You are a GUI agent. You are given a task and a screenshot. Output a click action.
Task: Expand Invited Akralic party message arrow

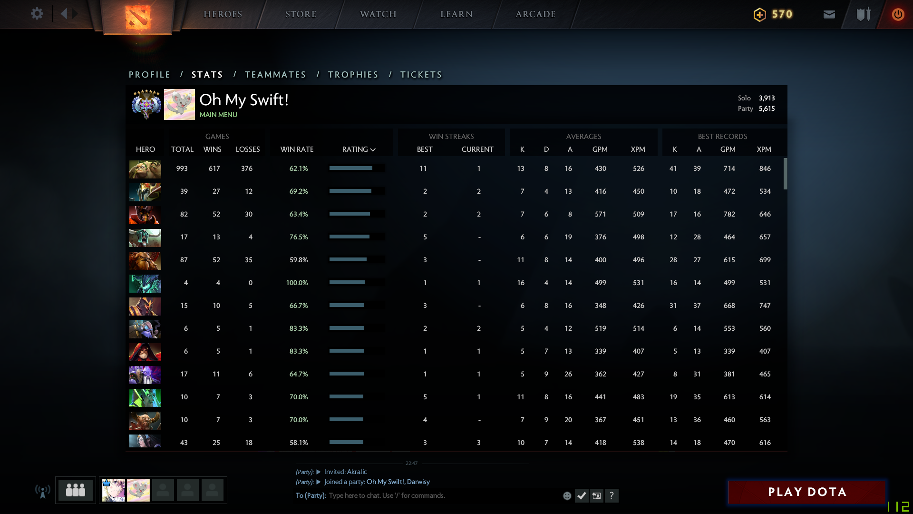(x=319, y=472)
